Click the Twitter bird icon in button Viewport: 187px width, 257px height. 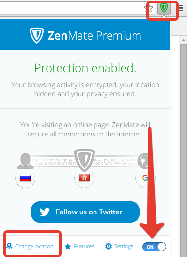pyautogui.click(x=45, y=212)
